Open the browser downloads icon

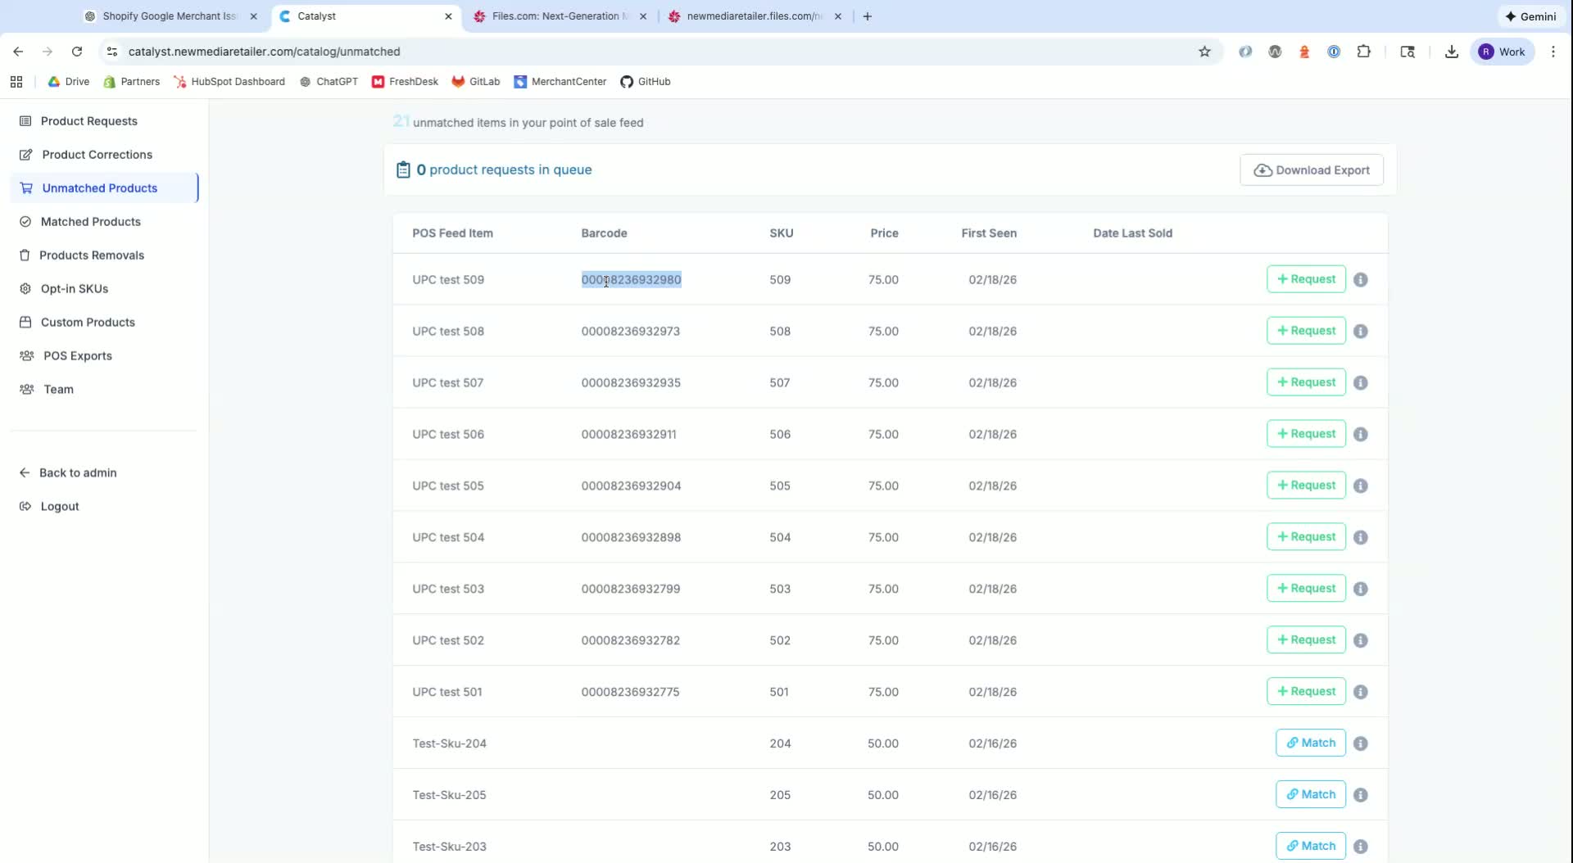[1451, 52]
